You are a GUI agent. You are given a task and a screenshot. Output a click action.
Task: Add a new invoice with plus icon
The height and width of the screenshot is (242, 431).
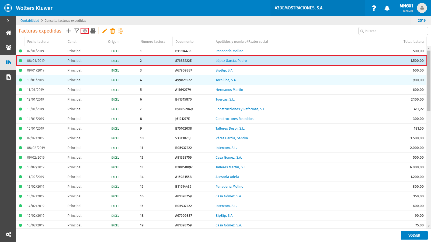69,31
